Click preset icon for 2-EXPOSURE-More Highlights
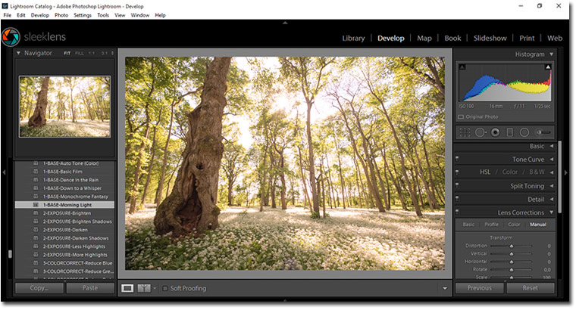Viewport: 576px width, 310px height. pyautogui.click(x=36, y=255)
